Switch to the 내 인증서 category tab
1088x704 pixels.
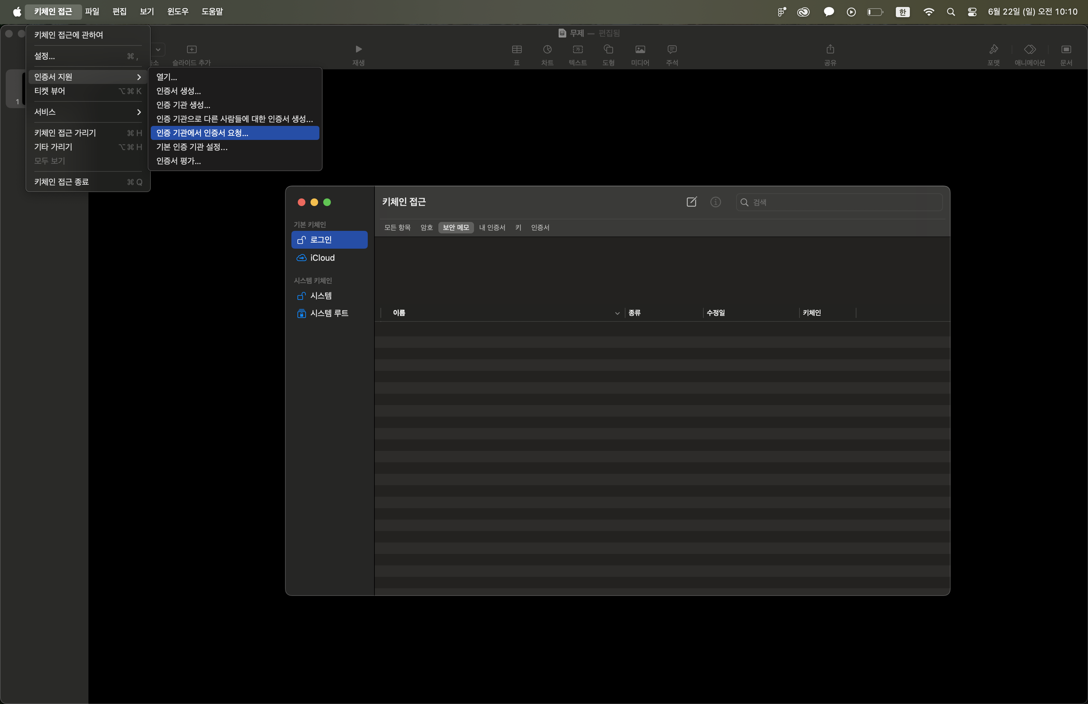492,227
